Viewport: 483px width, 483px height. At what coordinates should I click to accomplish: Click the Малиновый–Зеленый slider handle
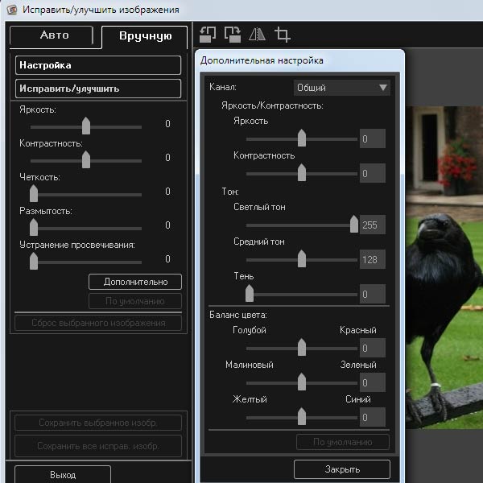(x=302, y=382)
